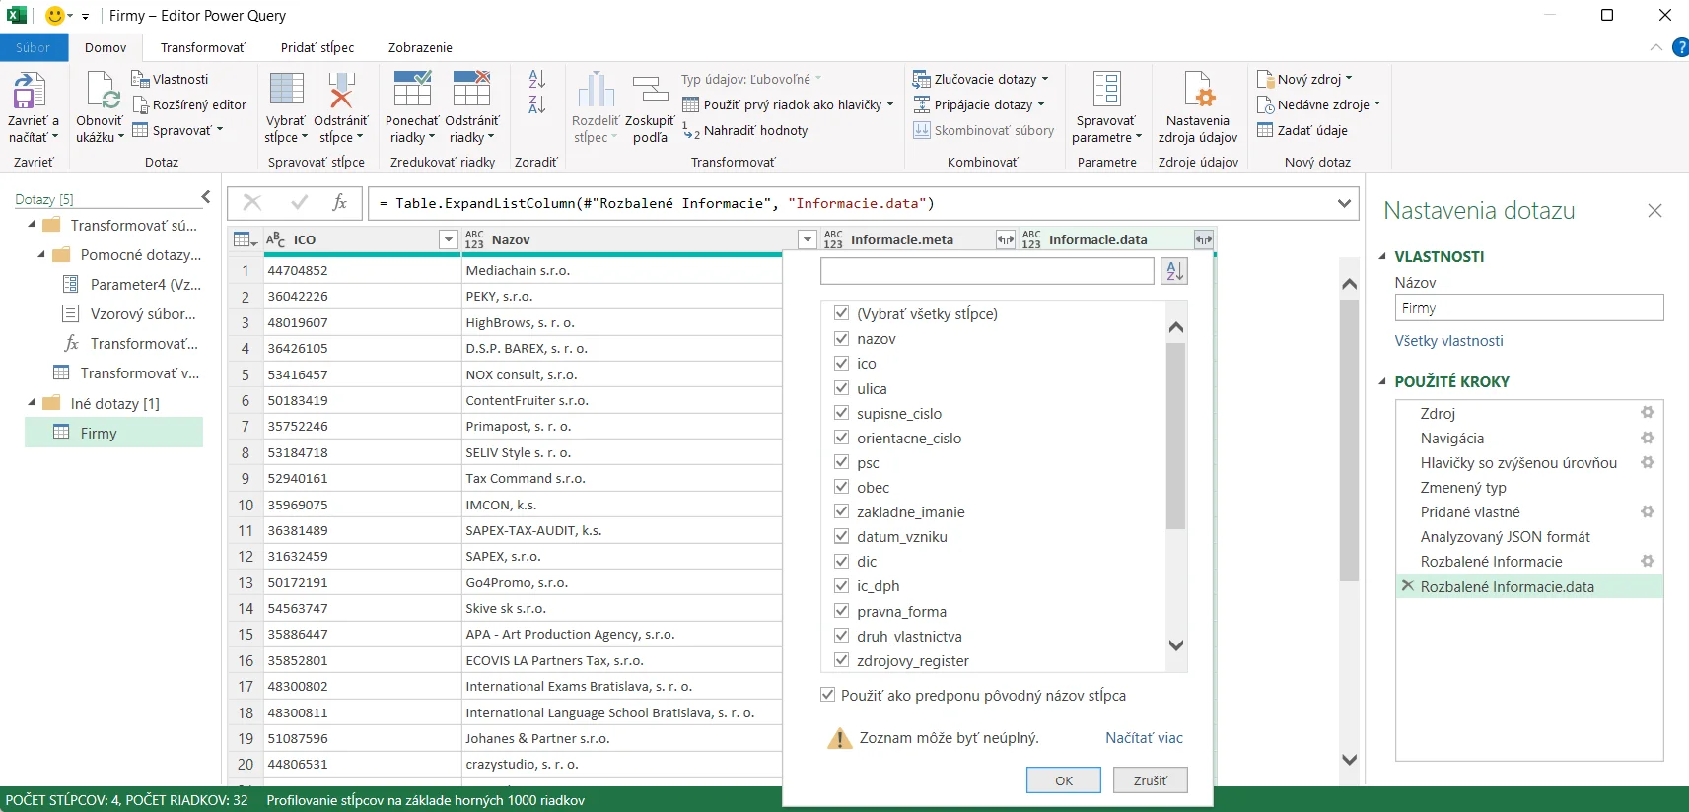1689x812 pixels.
Task: Click OK in the expand column popup
Action: pyautogui.click(x=1064, y=780)
